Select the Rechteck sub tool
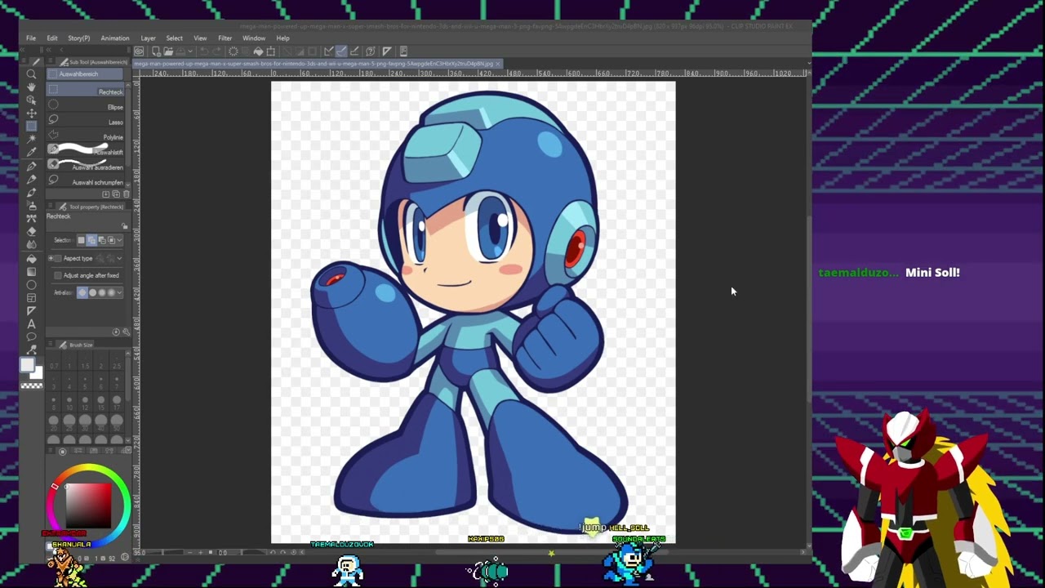Viewport: 1045px width, 588px height. 85,89
